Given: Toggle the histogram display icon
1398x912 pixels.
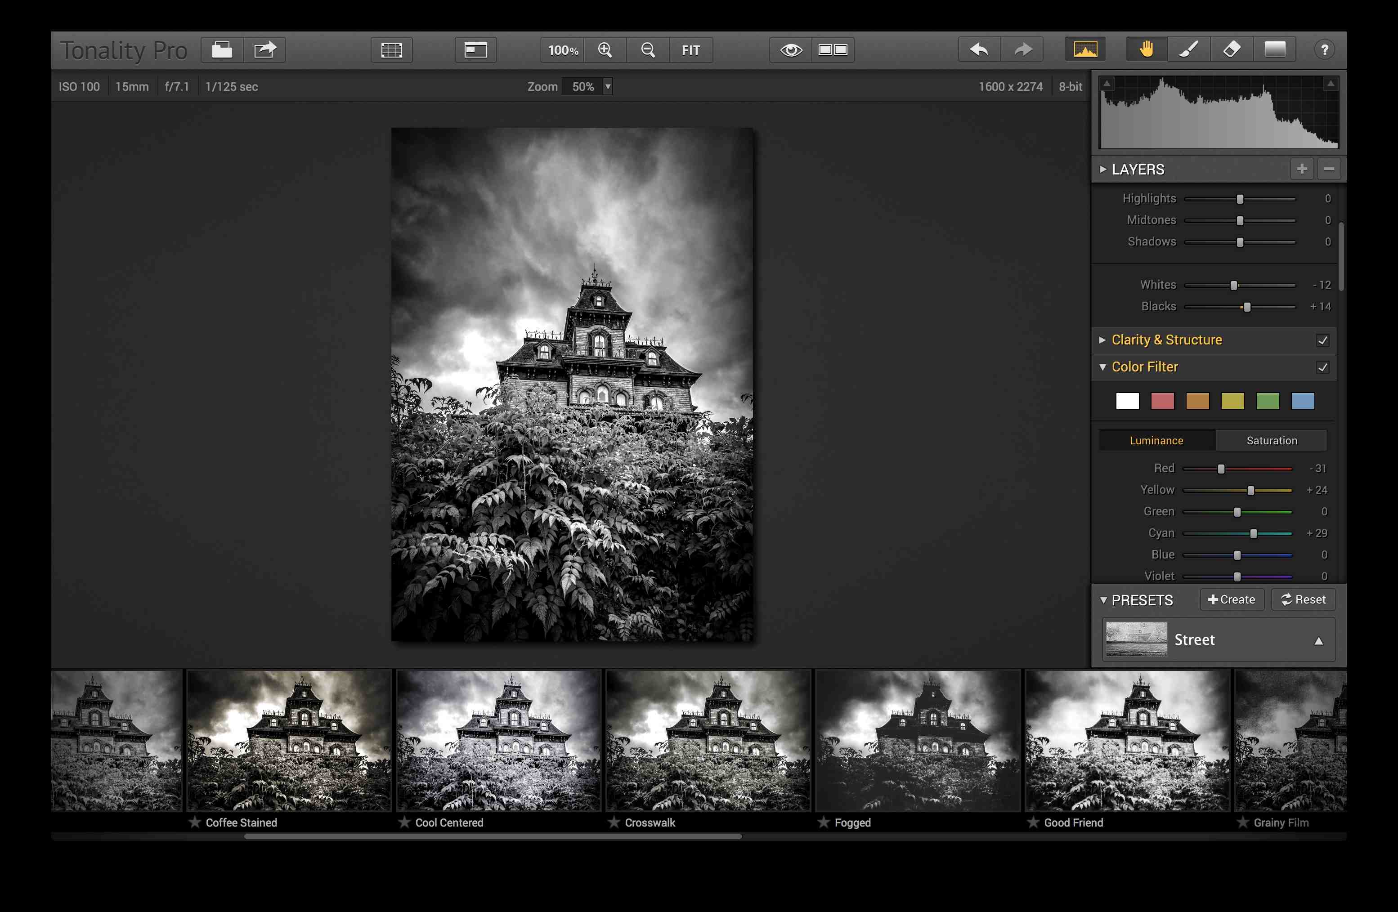Looking at the screenshot, I should (x=1085, y=50).
